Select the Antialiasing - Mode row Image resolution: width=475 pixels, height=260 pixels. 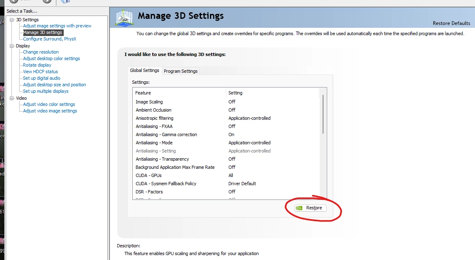point(226,143)
